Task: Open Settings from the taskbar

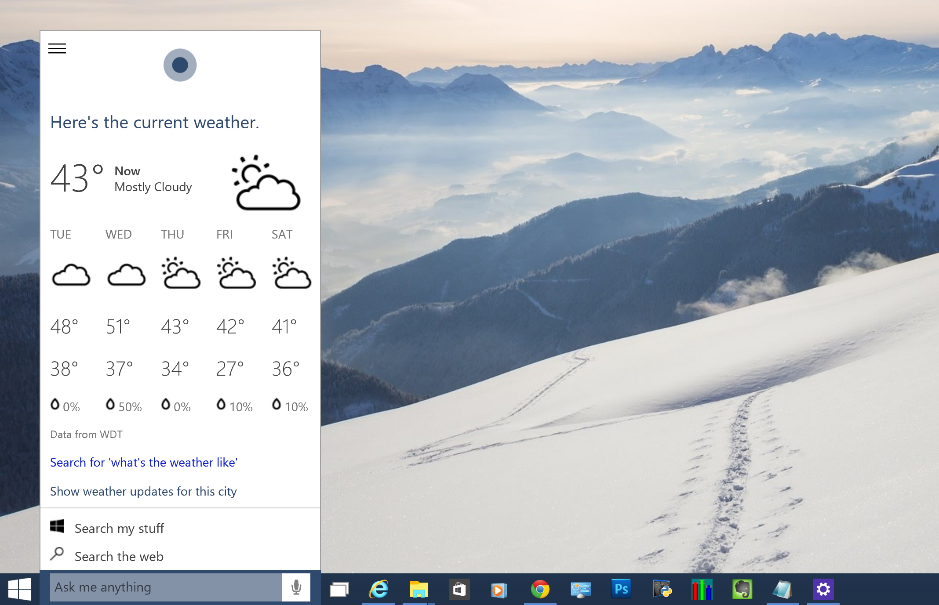Action: 824,589
